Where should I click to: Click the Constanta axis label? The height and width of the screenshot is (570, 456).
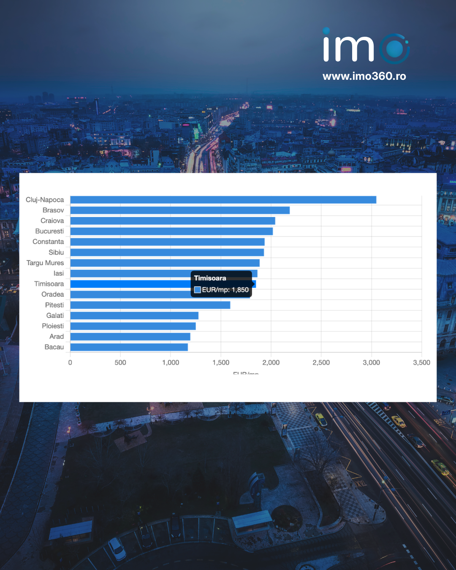coord(48,242)
